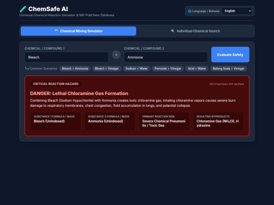Image resolution: width=274 pixels, height=205 pixels.
Task: Choose the Bleach + Ammonia scenario chip
Action: (x=75, y=68)
